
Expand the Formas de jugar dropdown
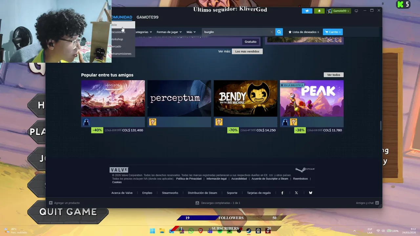tap(169, 32)
